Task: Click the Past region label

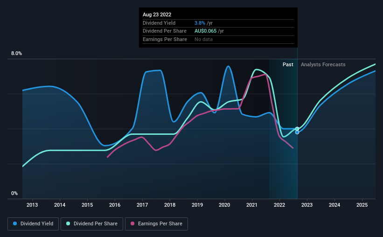Action: tap(288, 64)
